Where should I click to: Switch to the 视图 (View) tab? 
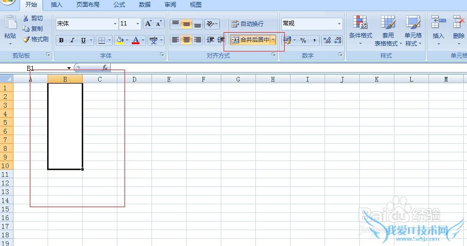point(196,4)
